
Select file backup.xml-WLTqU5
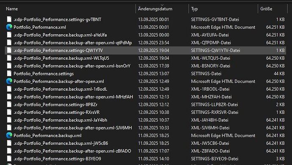pos(145,58)
